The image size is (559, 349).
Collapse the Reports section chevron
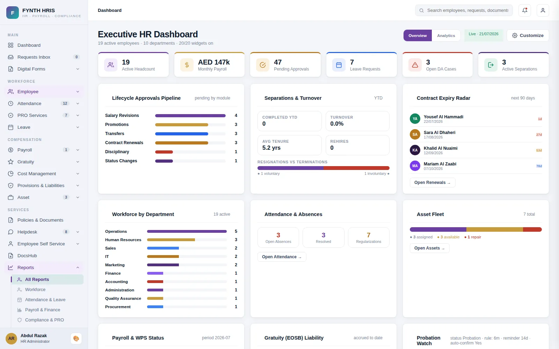[x=78, y=268]
